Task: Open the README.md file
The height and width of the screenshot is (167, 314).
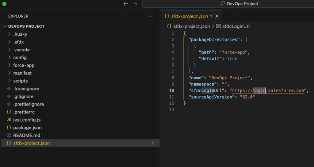Action: point(27,135)
